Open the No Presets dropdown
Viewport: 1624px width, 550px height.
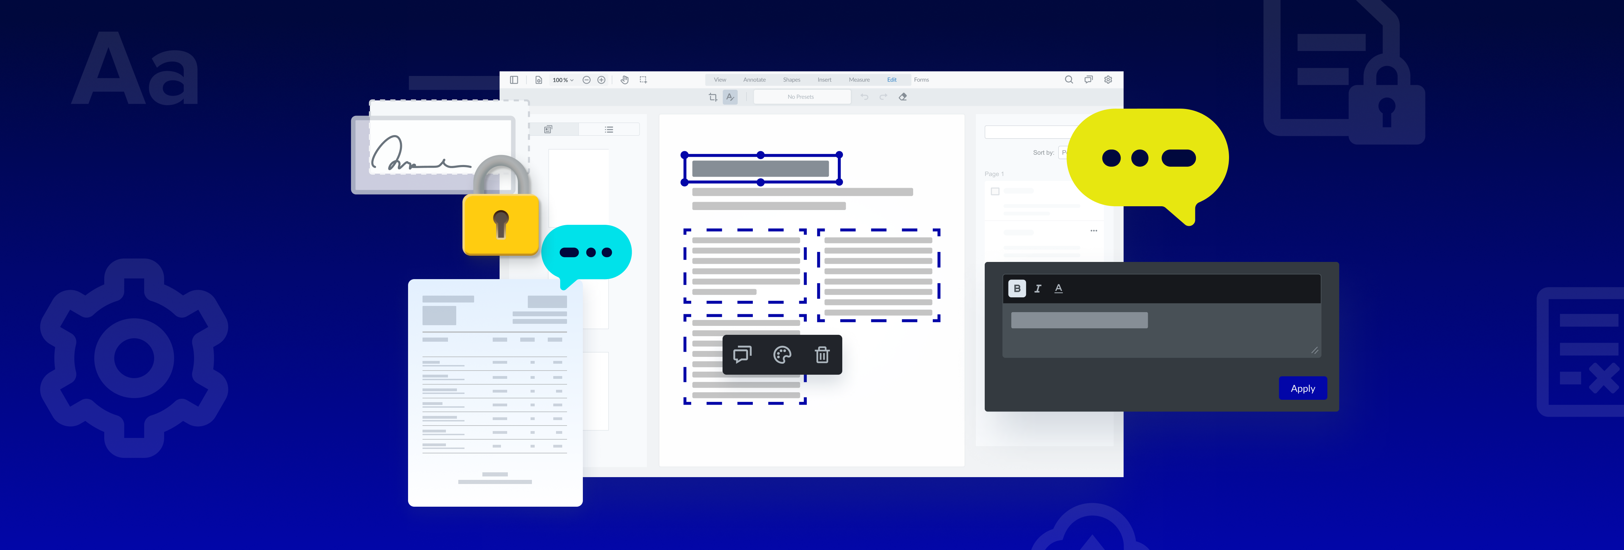coord(801,97)
